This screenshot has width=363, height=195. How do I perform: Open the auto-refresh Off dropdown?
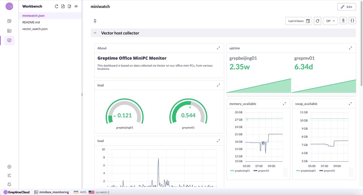[x=330, y=21]
